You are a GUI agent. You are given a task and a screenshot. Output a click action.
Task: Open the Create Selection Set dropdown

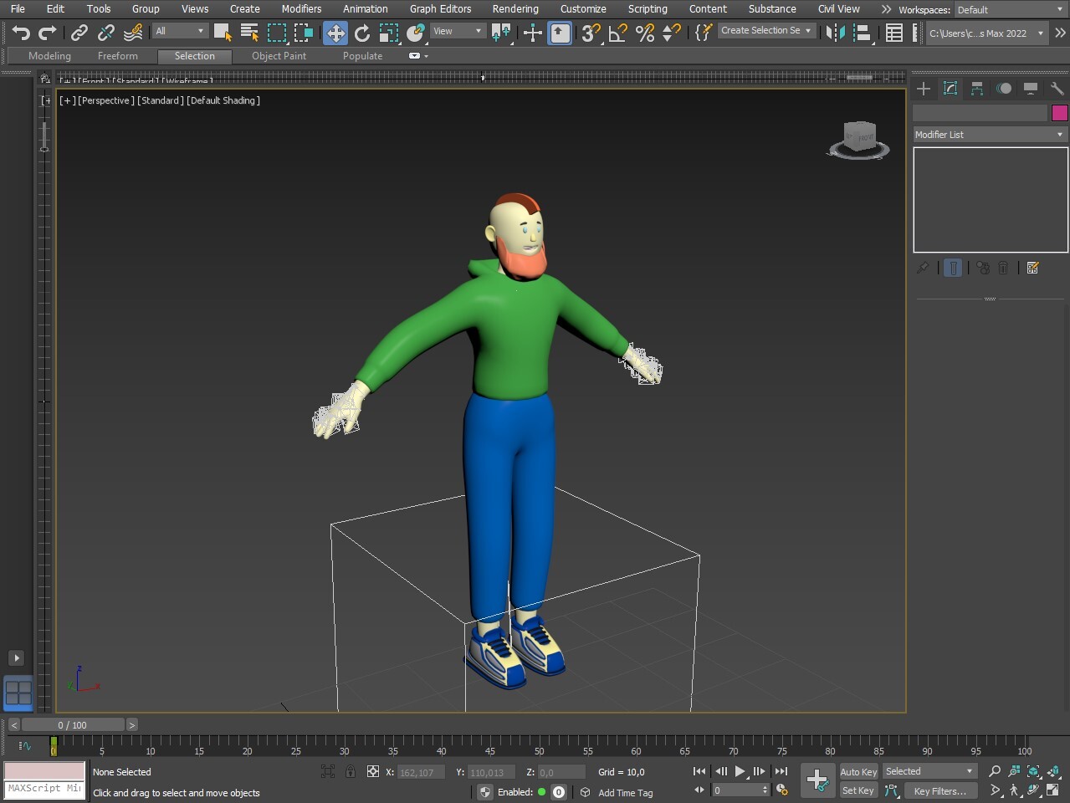tap(765, 31)
